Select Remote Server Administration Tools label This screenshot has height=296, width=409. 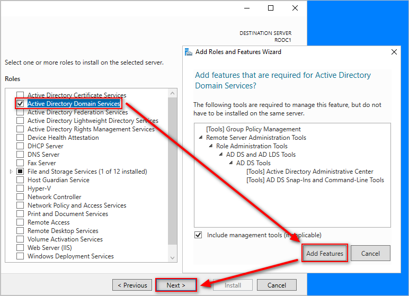coord(256,138)
